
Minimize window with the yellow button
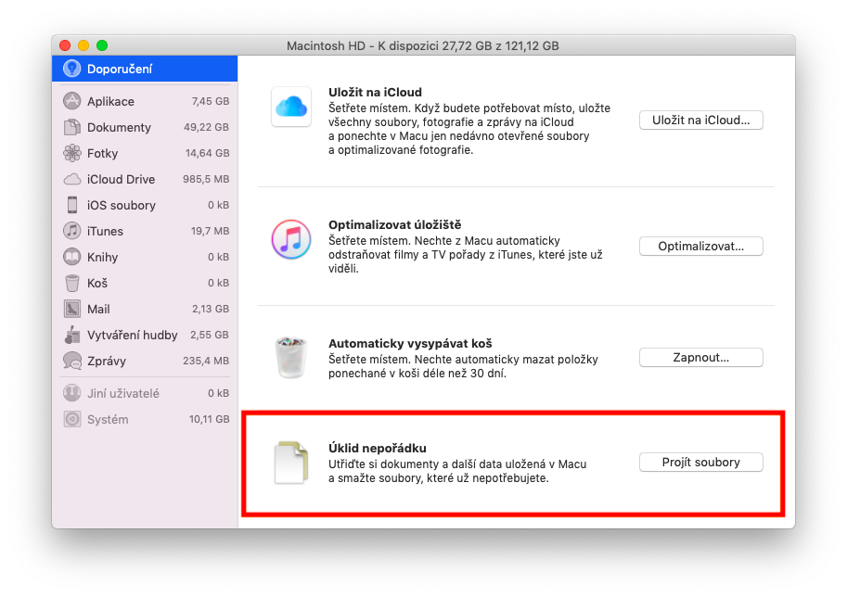point(83,45)
